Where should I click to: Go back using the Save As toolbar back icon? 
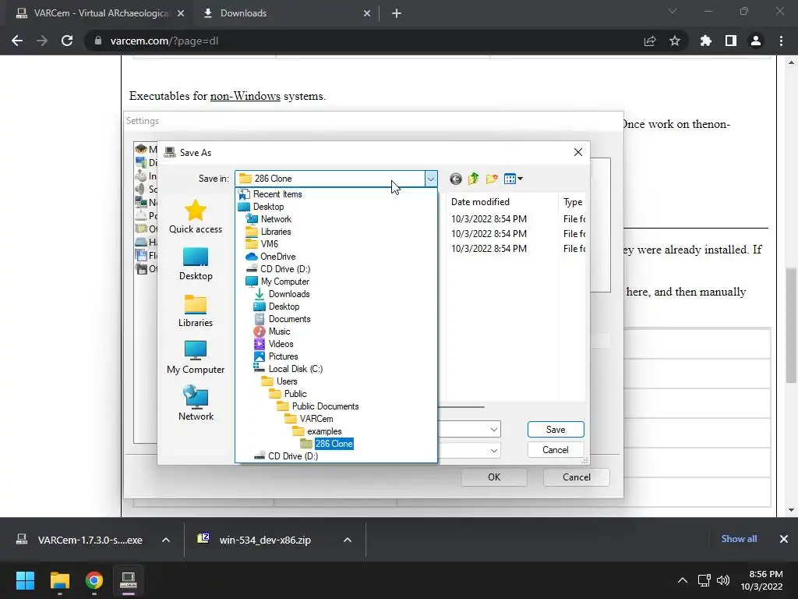tap(455, 179)
